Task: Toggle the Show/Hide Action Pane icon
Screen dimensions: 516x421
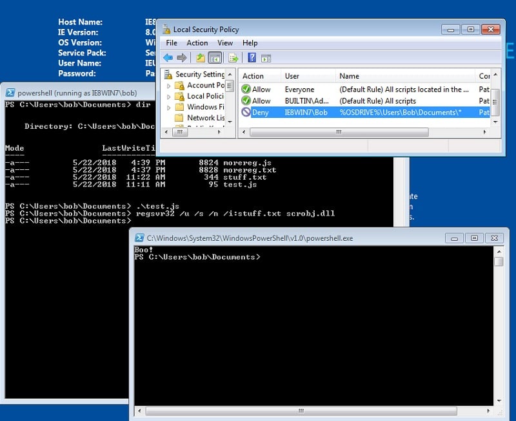Action: (x=266, y=59)
